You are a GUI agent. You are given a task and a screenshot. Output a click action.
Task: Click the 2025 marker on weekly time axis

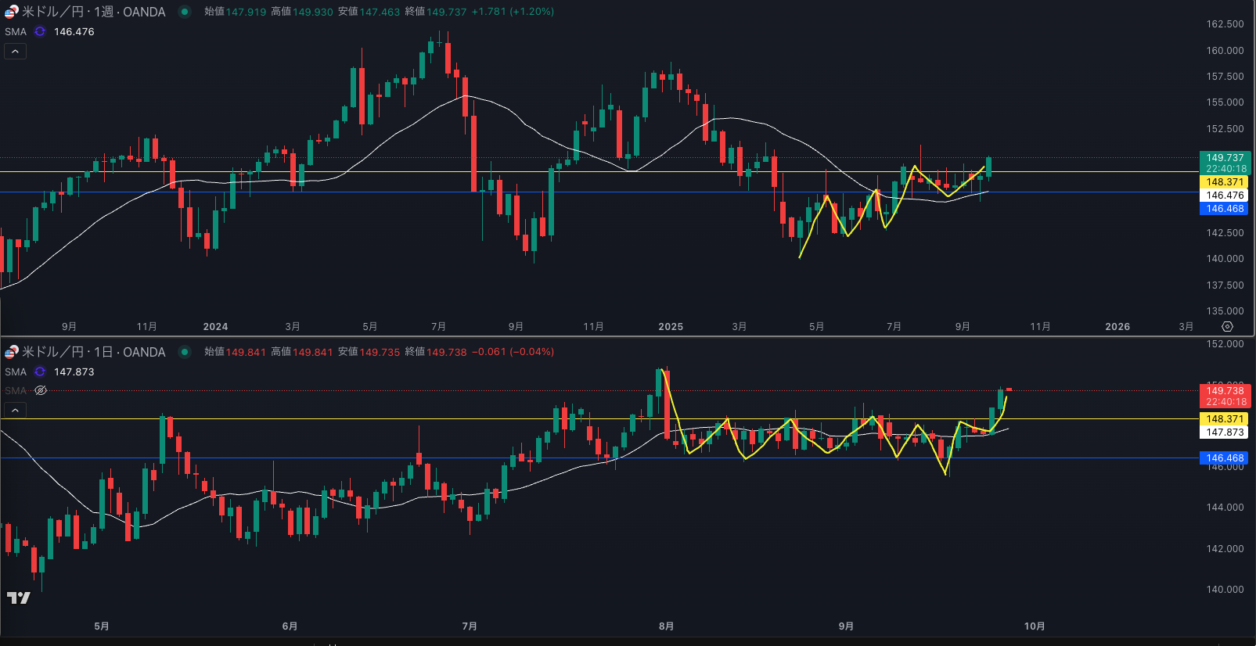click(x=671, y=327)
